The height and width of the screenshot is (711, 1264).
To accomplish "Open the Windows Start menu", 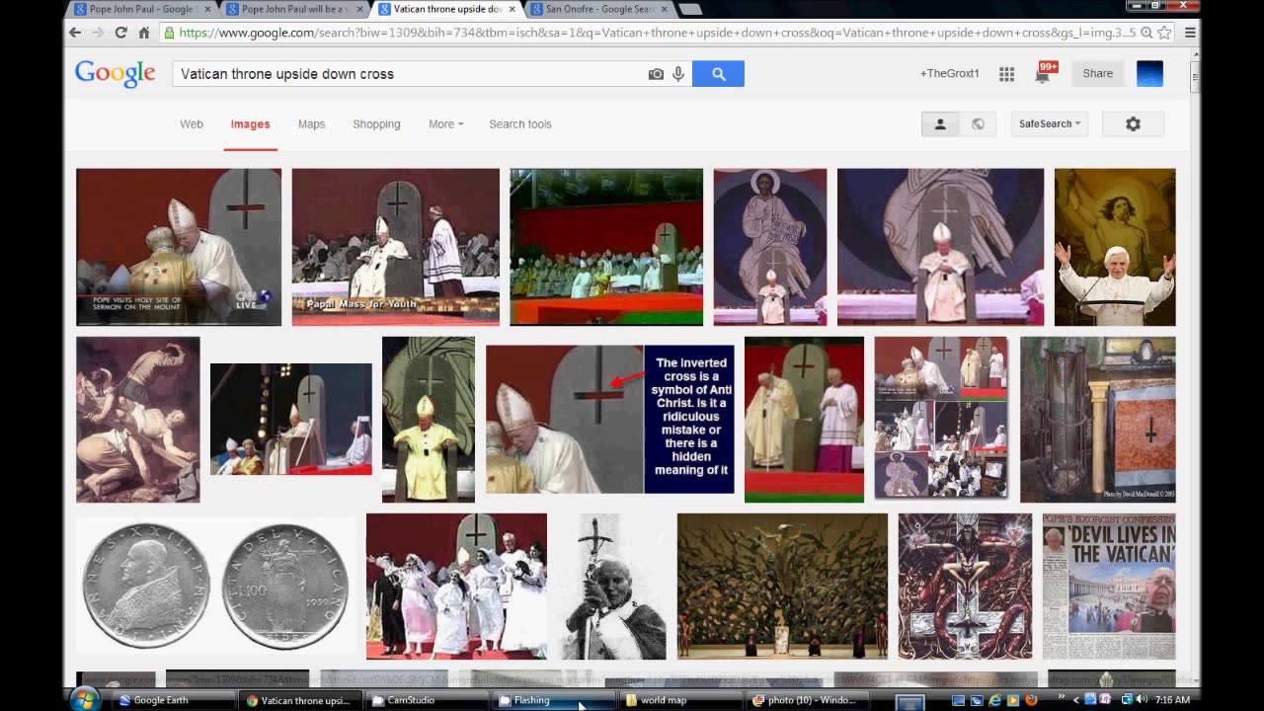I will click(85, 699).
